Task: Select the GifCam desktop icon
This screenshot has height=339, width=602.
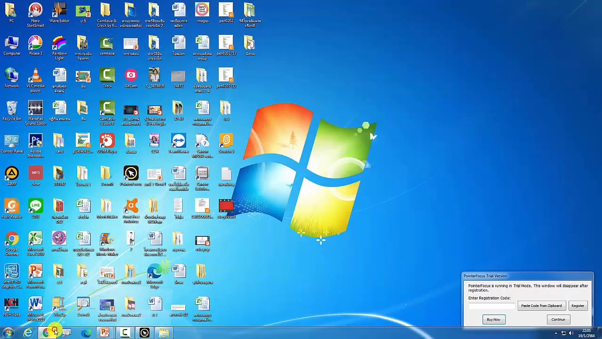Action: point(131,78)
